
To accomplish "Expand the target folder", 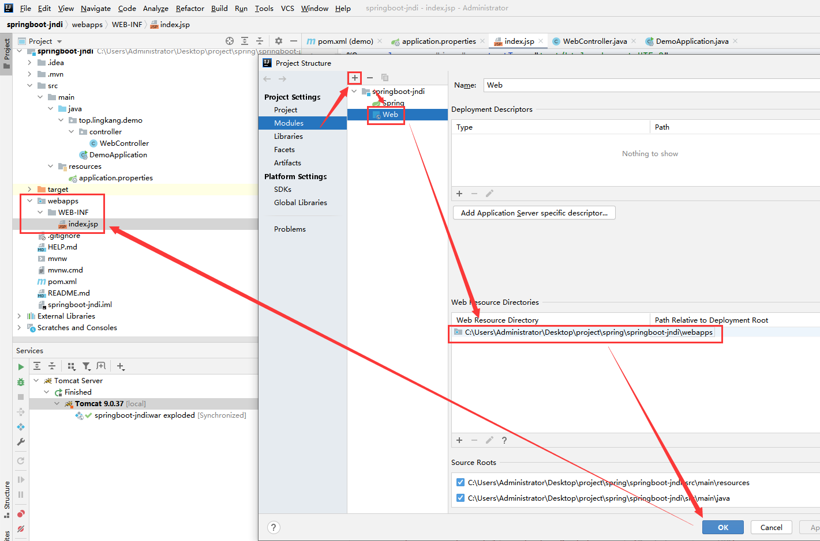I will (29, 190).
